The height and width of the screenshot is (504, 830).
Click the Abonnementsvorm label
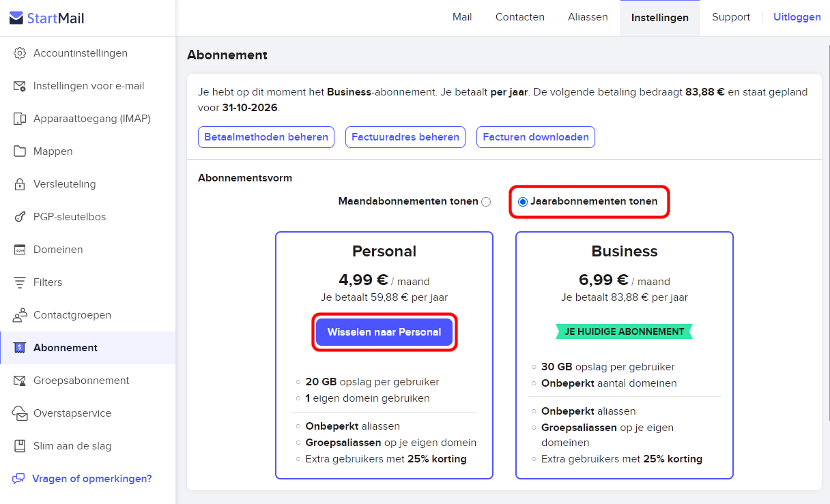(245, 178)
